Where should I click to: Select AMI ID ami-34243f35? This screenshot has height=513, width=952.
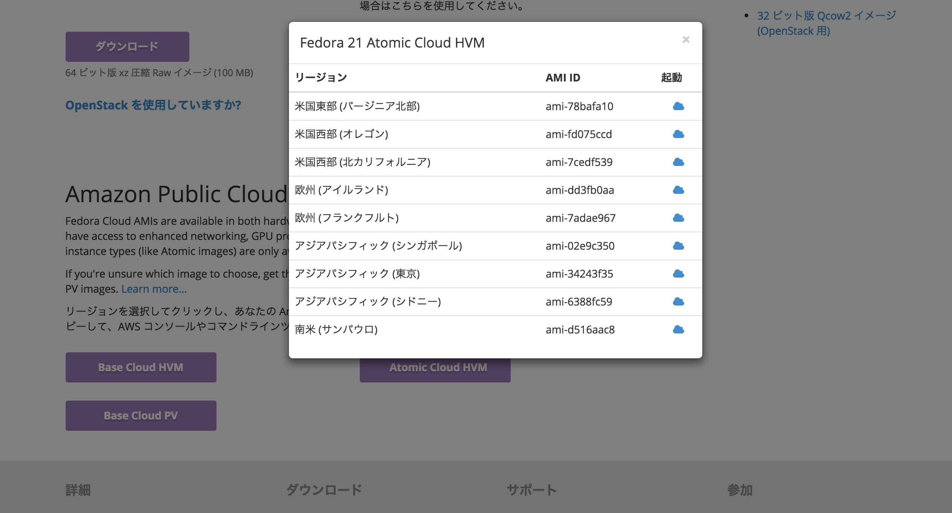(579, 274)
